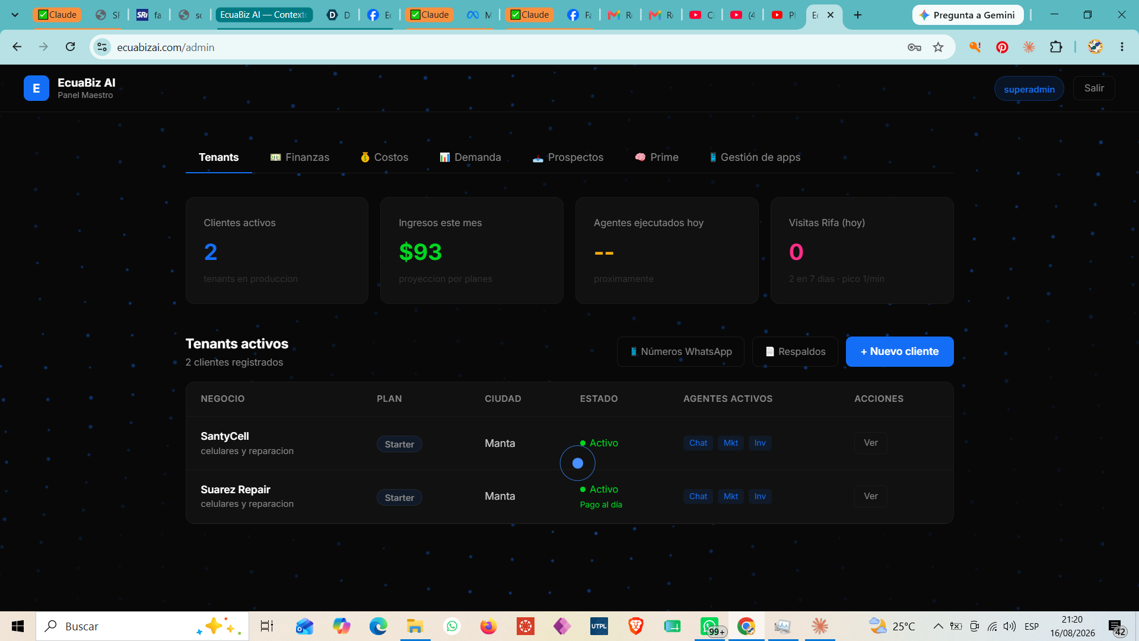Go to the Prime tab
This screenshot has height=641, width=1139.
coord(657,157)
